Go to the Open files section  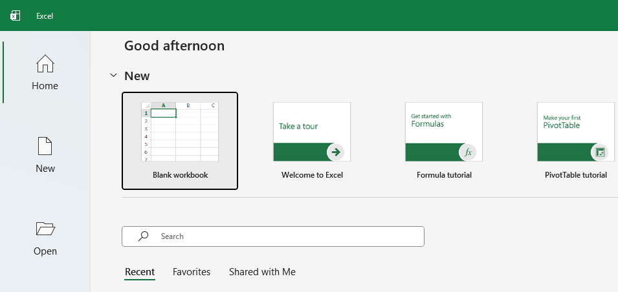(x=45, y=238)
